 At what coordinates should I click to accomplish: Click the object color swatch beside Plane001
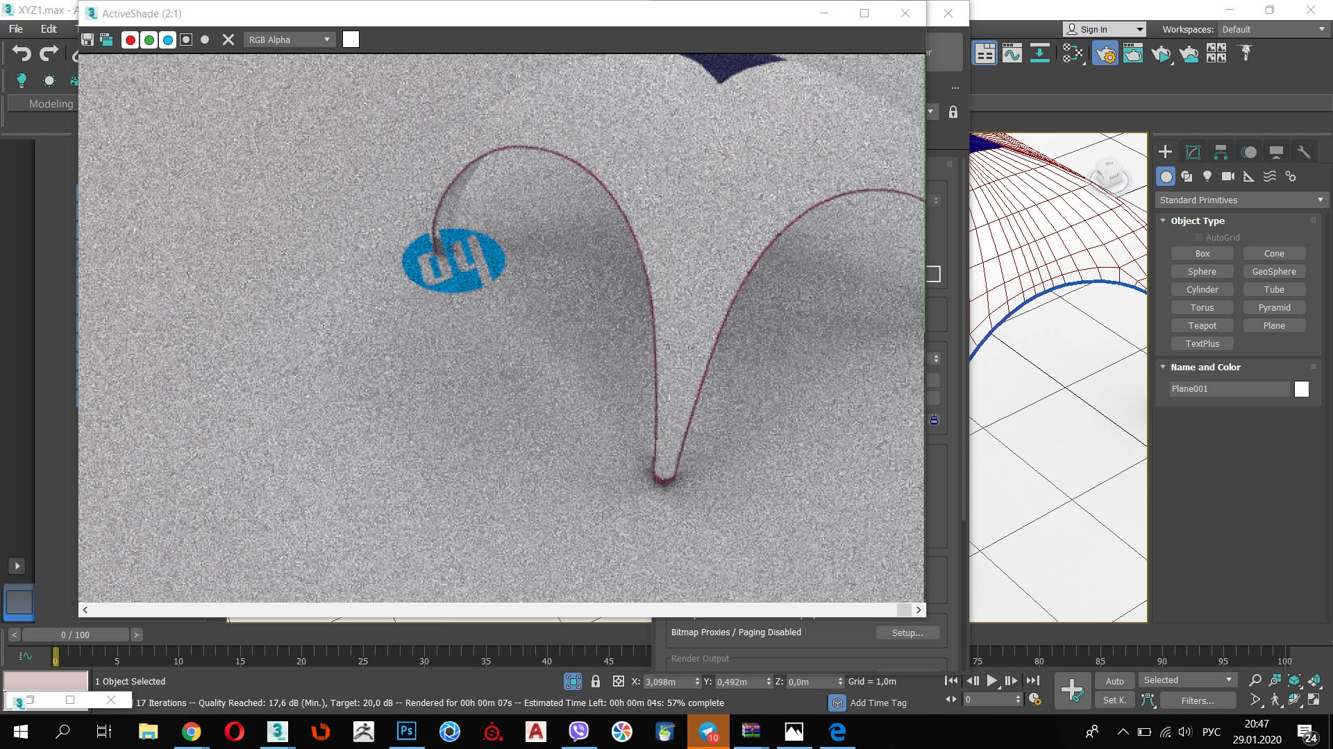(1302, 389)
